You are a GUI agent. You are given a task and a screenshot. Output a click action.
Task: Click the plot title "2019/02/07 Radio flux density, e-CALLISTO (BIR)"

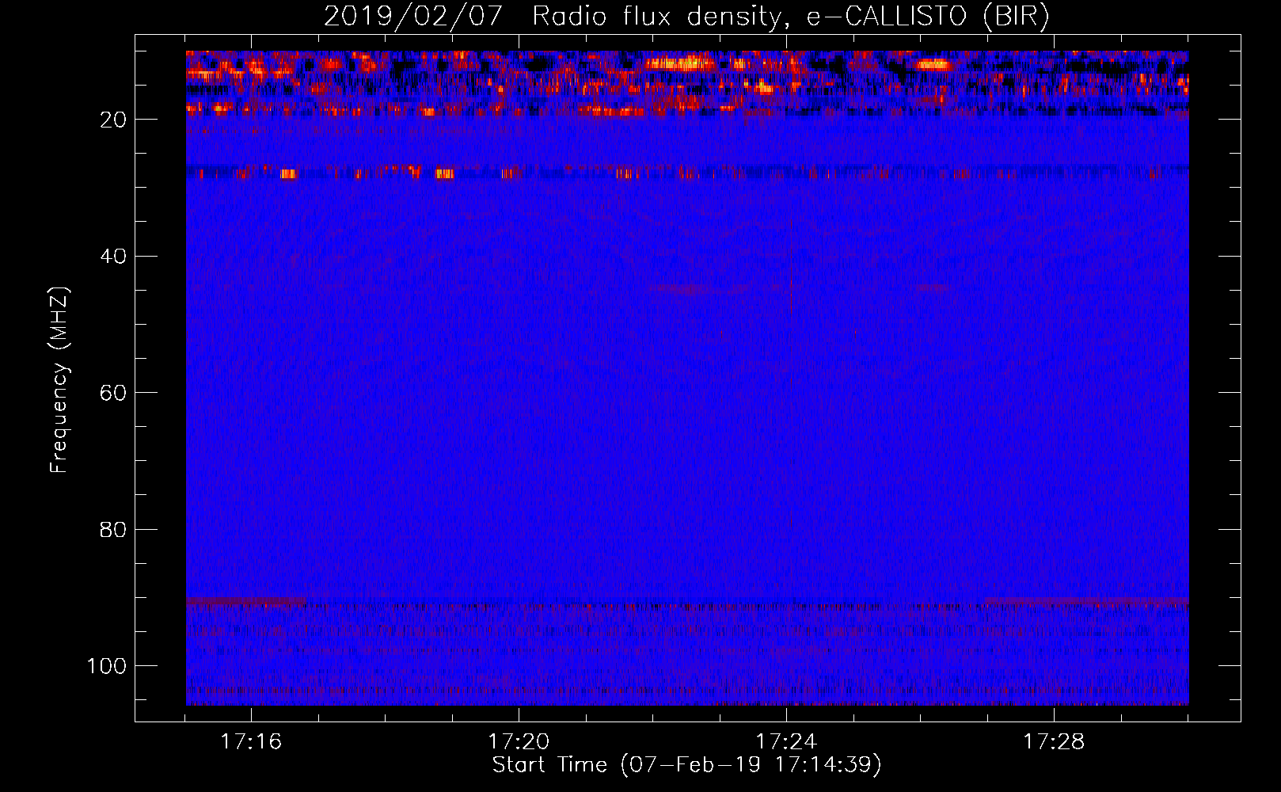point(686,17)
